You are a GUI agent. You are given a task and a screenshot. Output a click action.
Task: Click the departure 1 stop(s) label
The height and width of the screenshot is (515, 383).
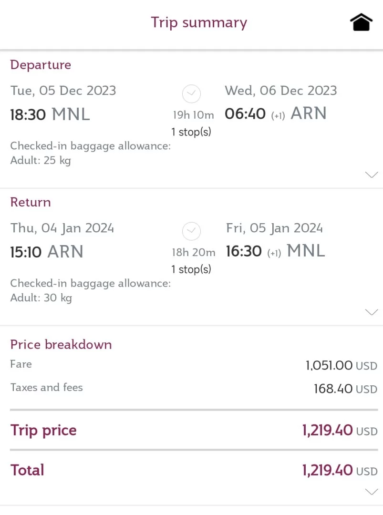(191, 132)
